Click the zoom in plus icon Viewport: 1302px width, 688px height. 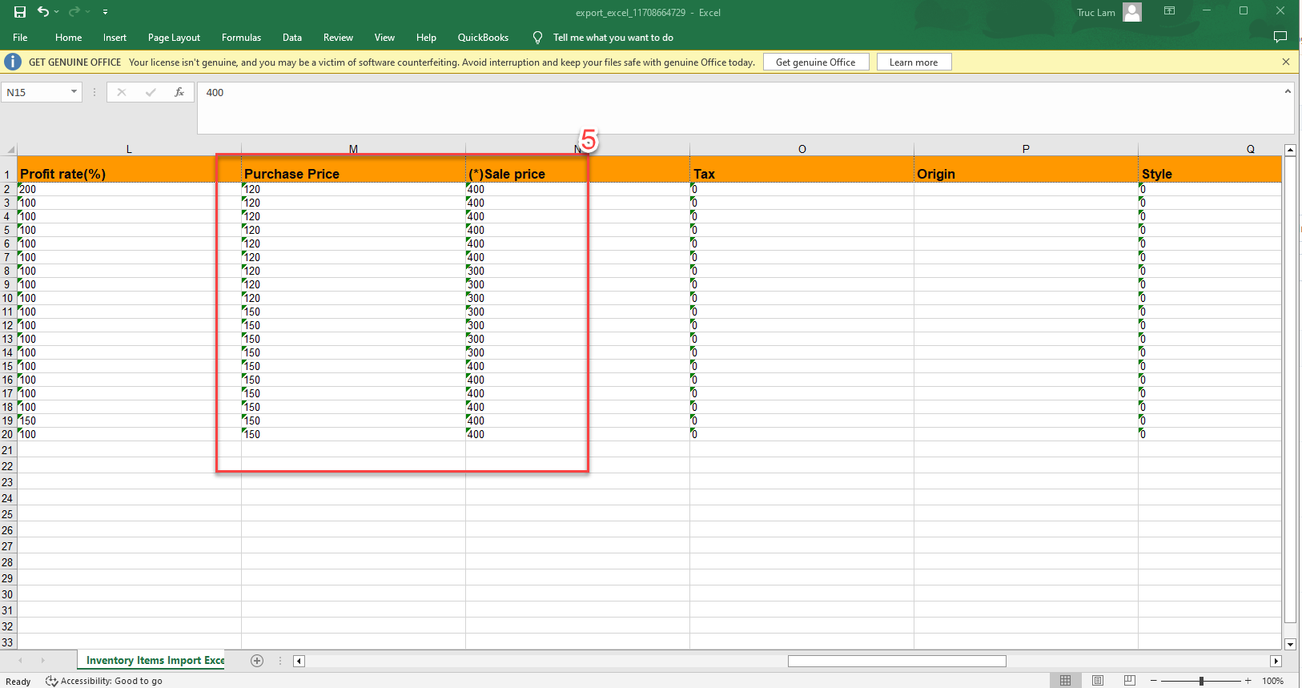[1248, 681]
